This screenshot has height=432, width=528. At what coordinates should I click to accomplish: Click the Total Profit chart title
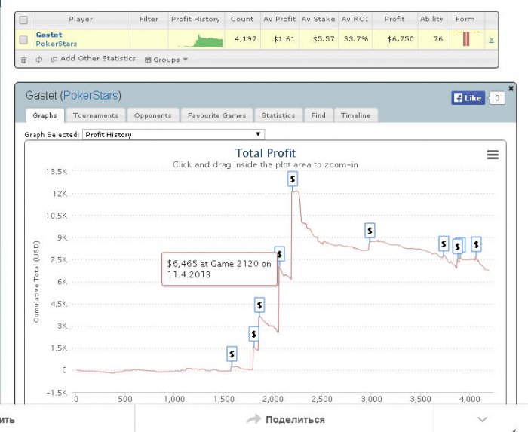266,153
